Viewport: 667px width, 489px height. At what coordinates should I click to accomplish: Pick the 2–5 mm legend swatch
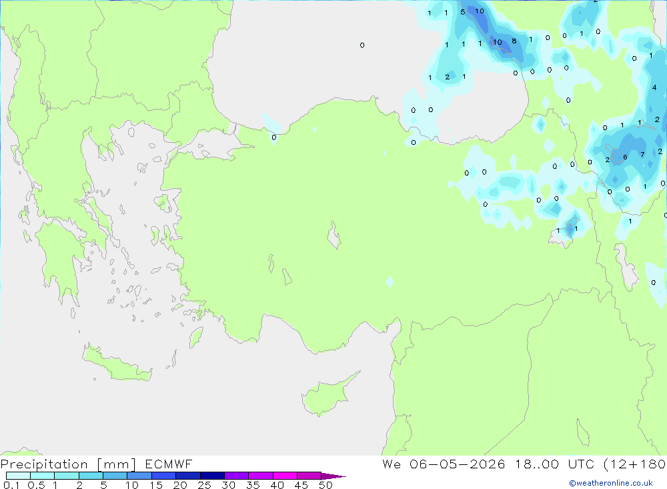point(91,476)
